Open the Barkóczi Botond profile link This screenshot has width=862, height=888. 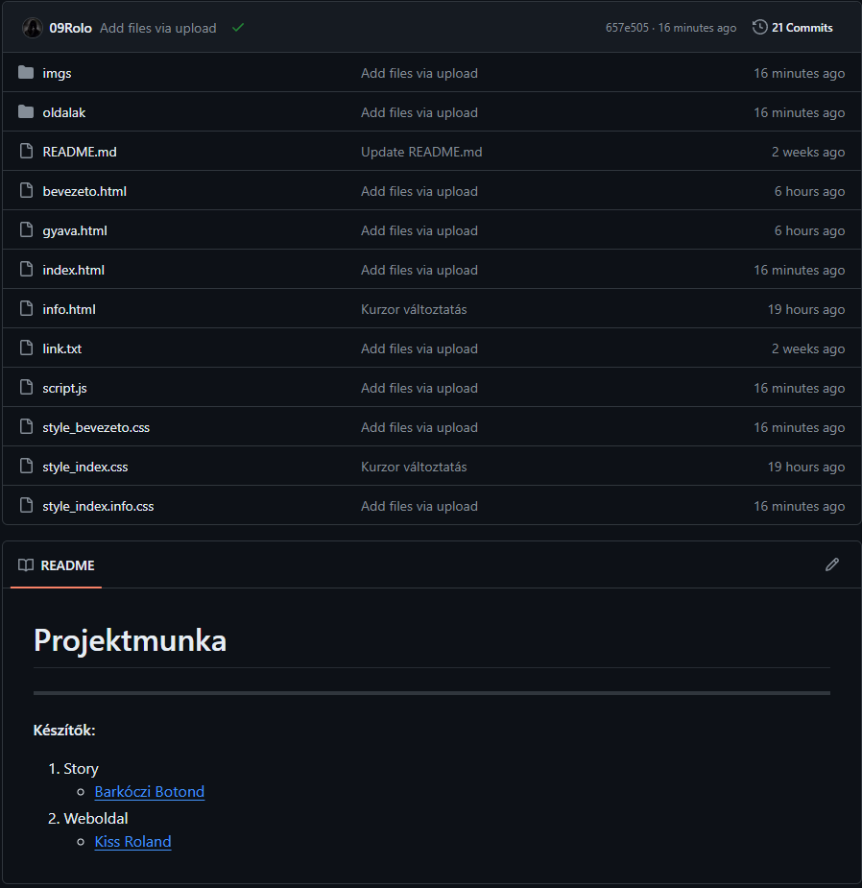click(x=150, y=792)
